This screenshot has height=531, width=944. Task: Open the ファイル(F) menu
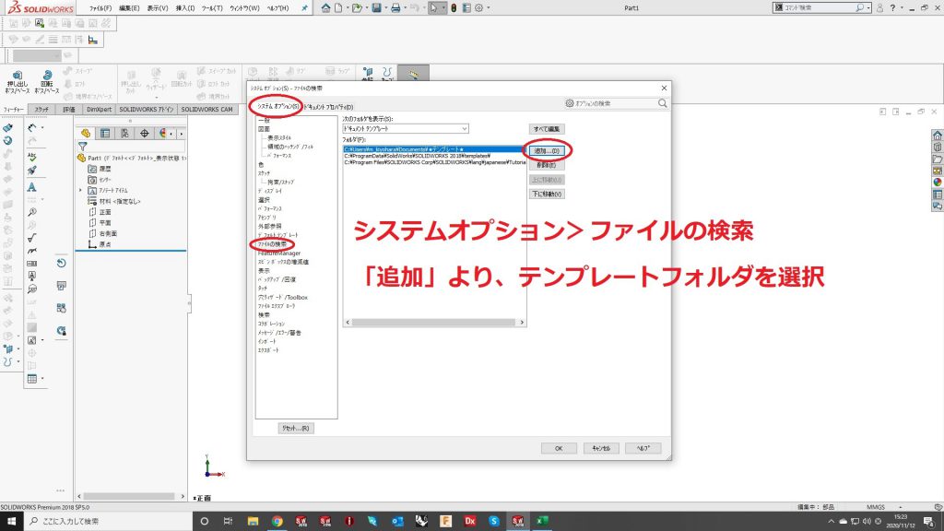(100, 8)
